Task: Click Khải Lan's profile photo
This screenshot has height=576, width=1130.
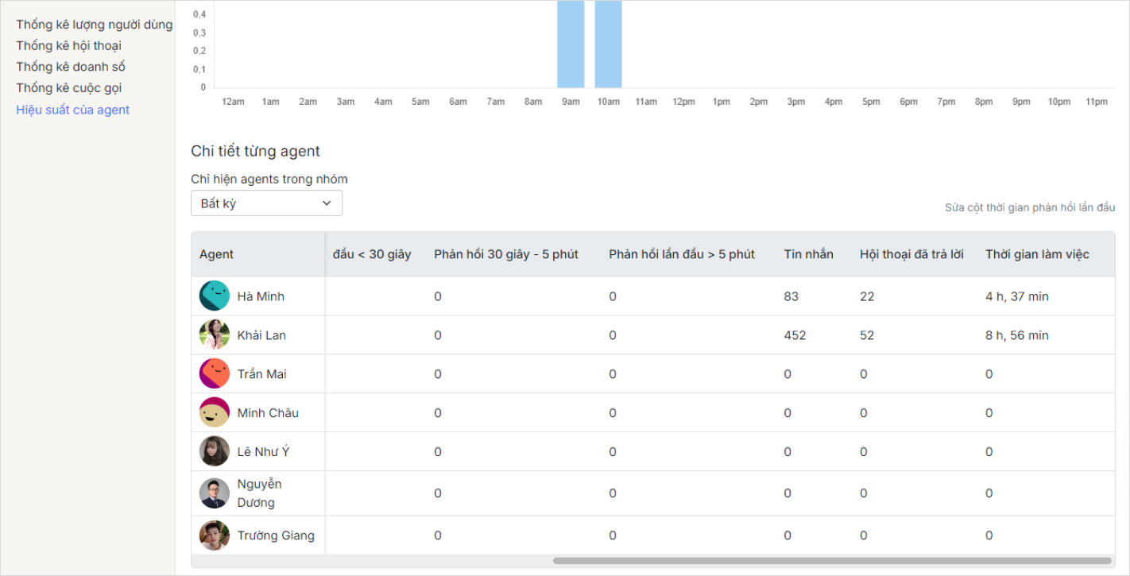Action: [215, 335]
